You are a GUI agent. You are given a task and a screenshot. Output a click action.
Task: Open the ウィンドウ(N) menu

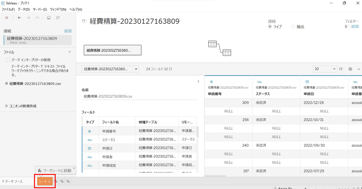(x=58, y=10)
